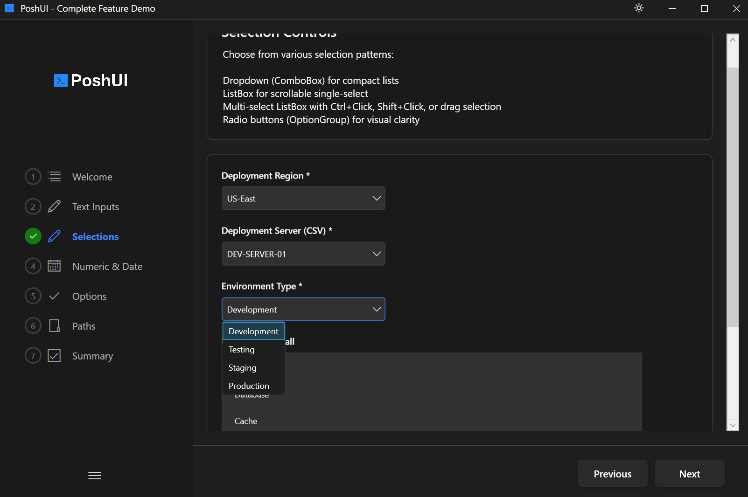Choose Testing from the environment list

pyautogui.click(x=253, y=349)
